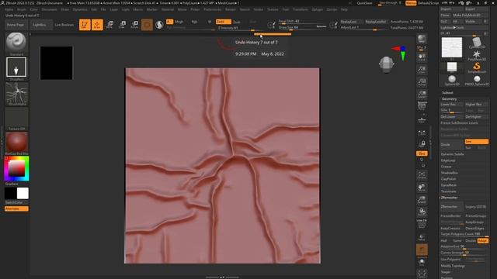Click the Gizmo 3D sphere button

point(147,25)
